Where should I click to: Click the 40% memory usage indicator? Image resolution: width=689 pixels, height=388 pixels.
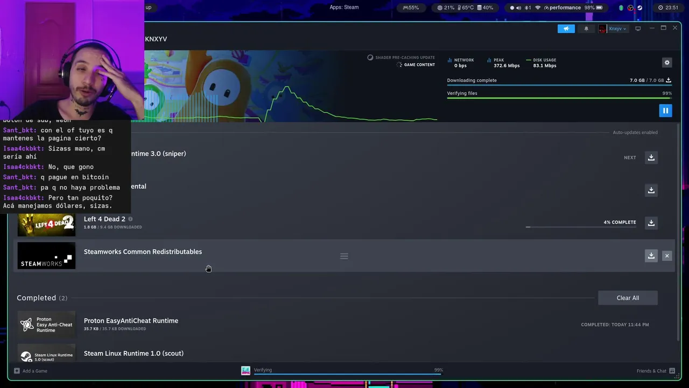click(484, 8)
